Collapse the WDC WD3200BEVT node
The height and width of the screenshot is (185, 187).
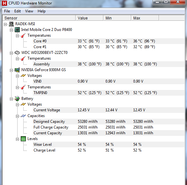click(11, 53)
